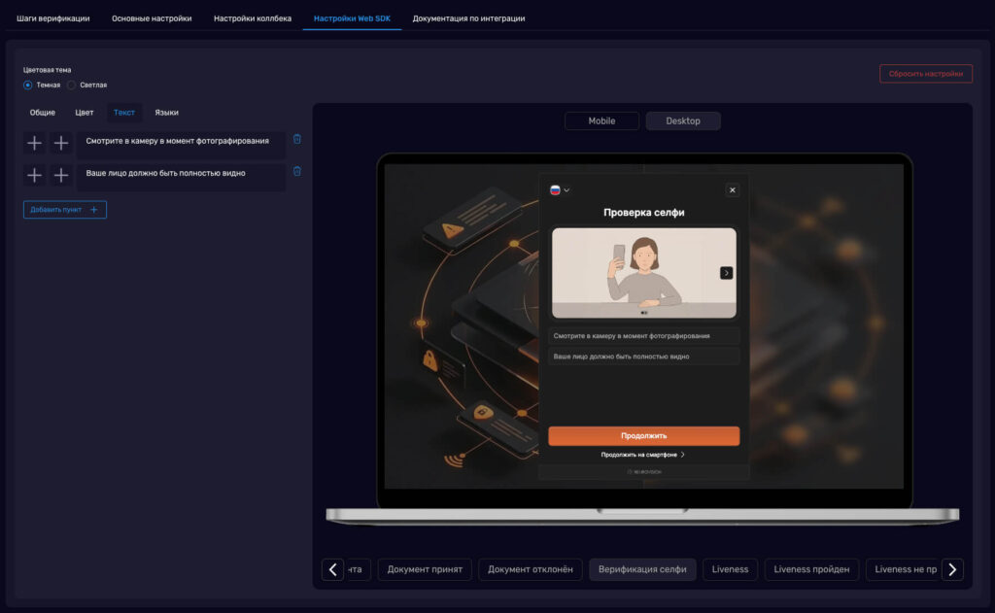Open Настройки коллбека tab

point(253,18)
